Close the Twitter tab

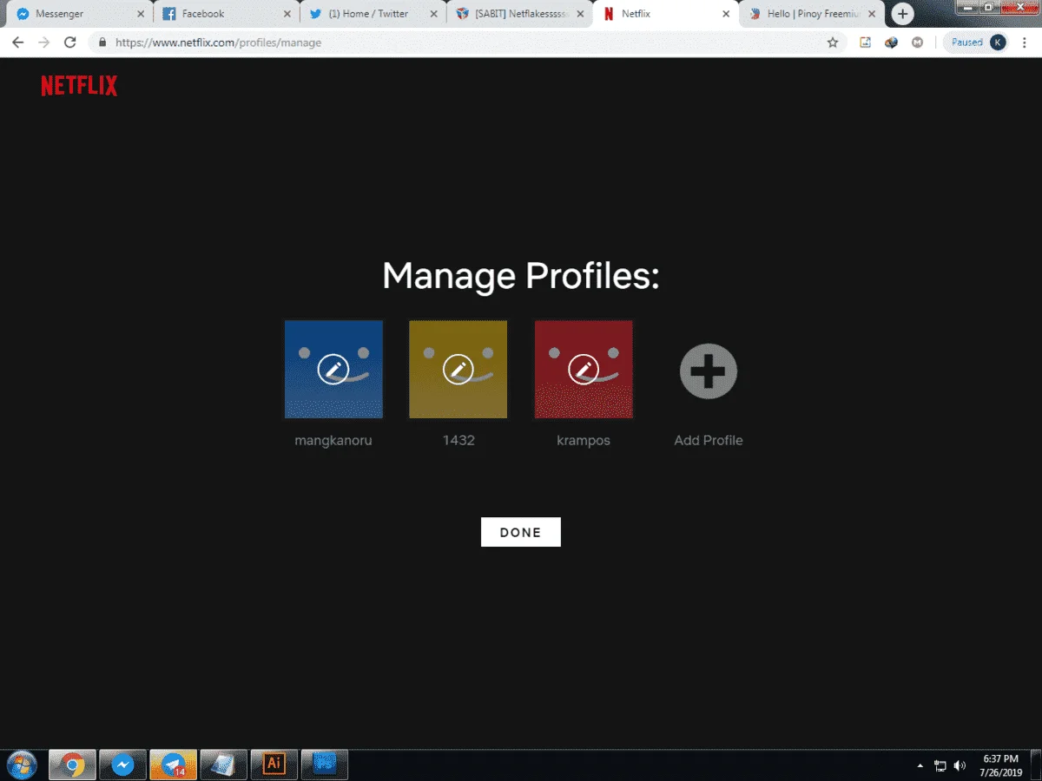[x=432, y=14]
